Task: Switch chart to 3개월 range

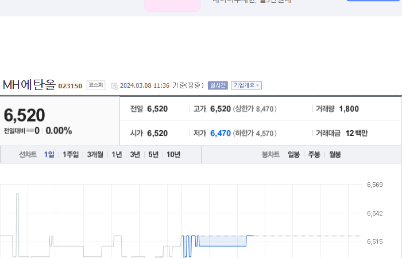Action: coord(95,154)
